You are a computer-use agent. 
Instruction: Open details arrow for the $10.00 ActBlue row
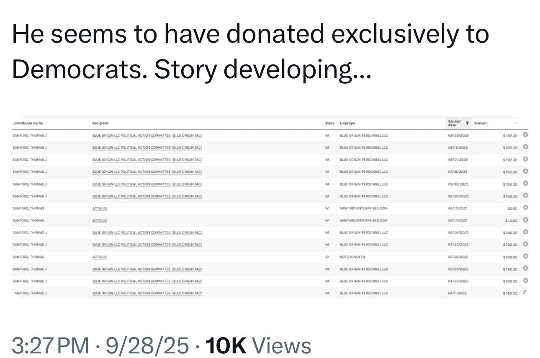click(x=526, y=220)
